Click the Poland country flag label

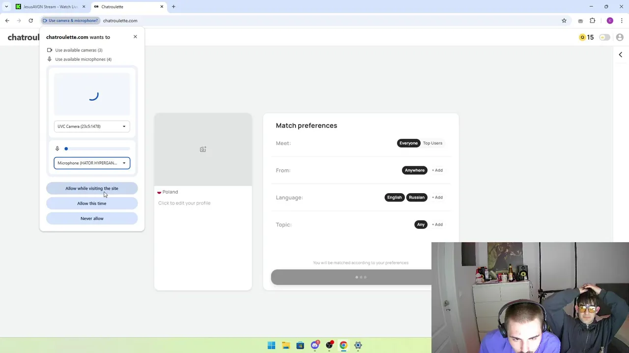pos(168,192)
